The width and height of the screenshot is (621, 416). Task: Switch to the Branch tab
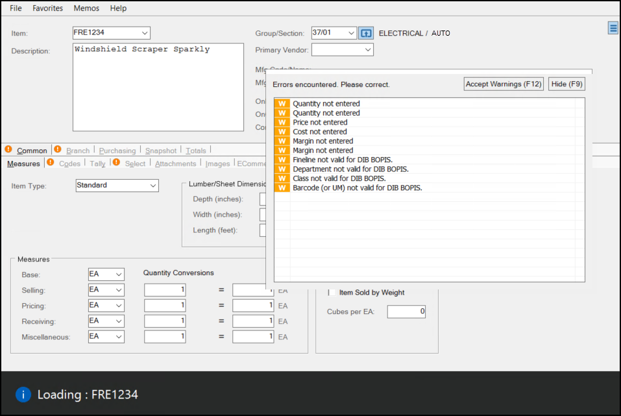pos(78,151)
